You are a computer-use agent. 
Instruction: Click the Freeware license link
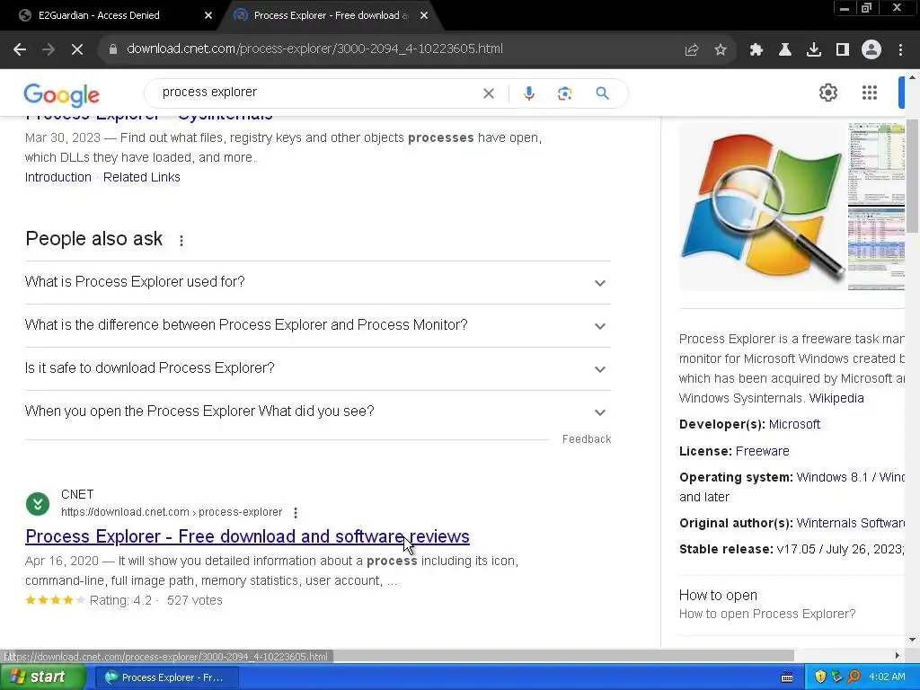(x=762, y=451)
